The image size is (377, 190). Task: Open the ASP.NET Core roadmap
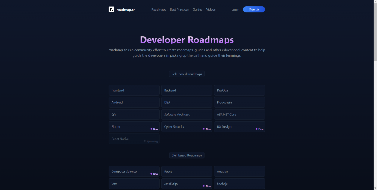click(x=239, y=114)
